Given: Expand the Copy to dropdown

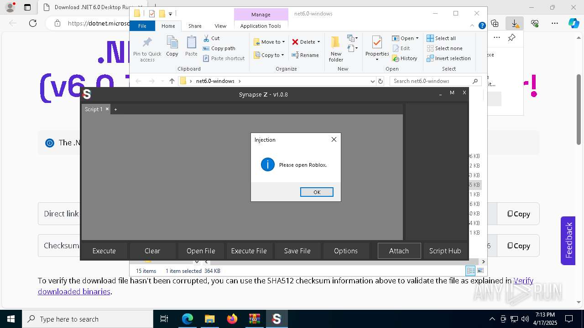Looking at the screenshot, I should coord(282,55).
